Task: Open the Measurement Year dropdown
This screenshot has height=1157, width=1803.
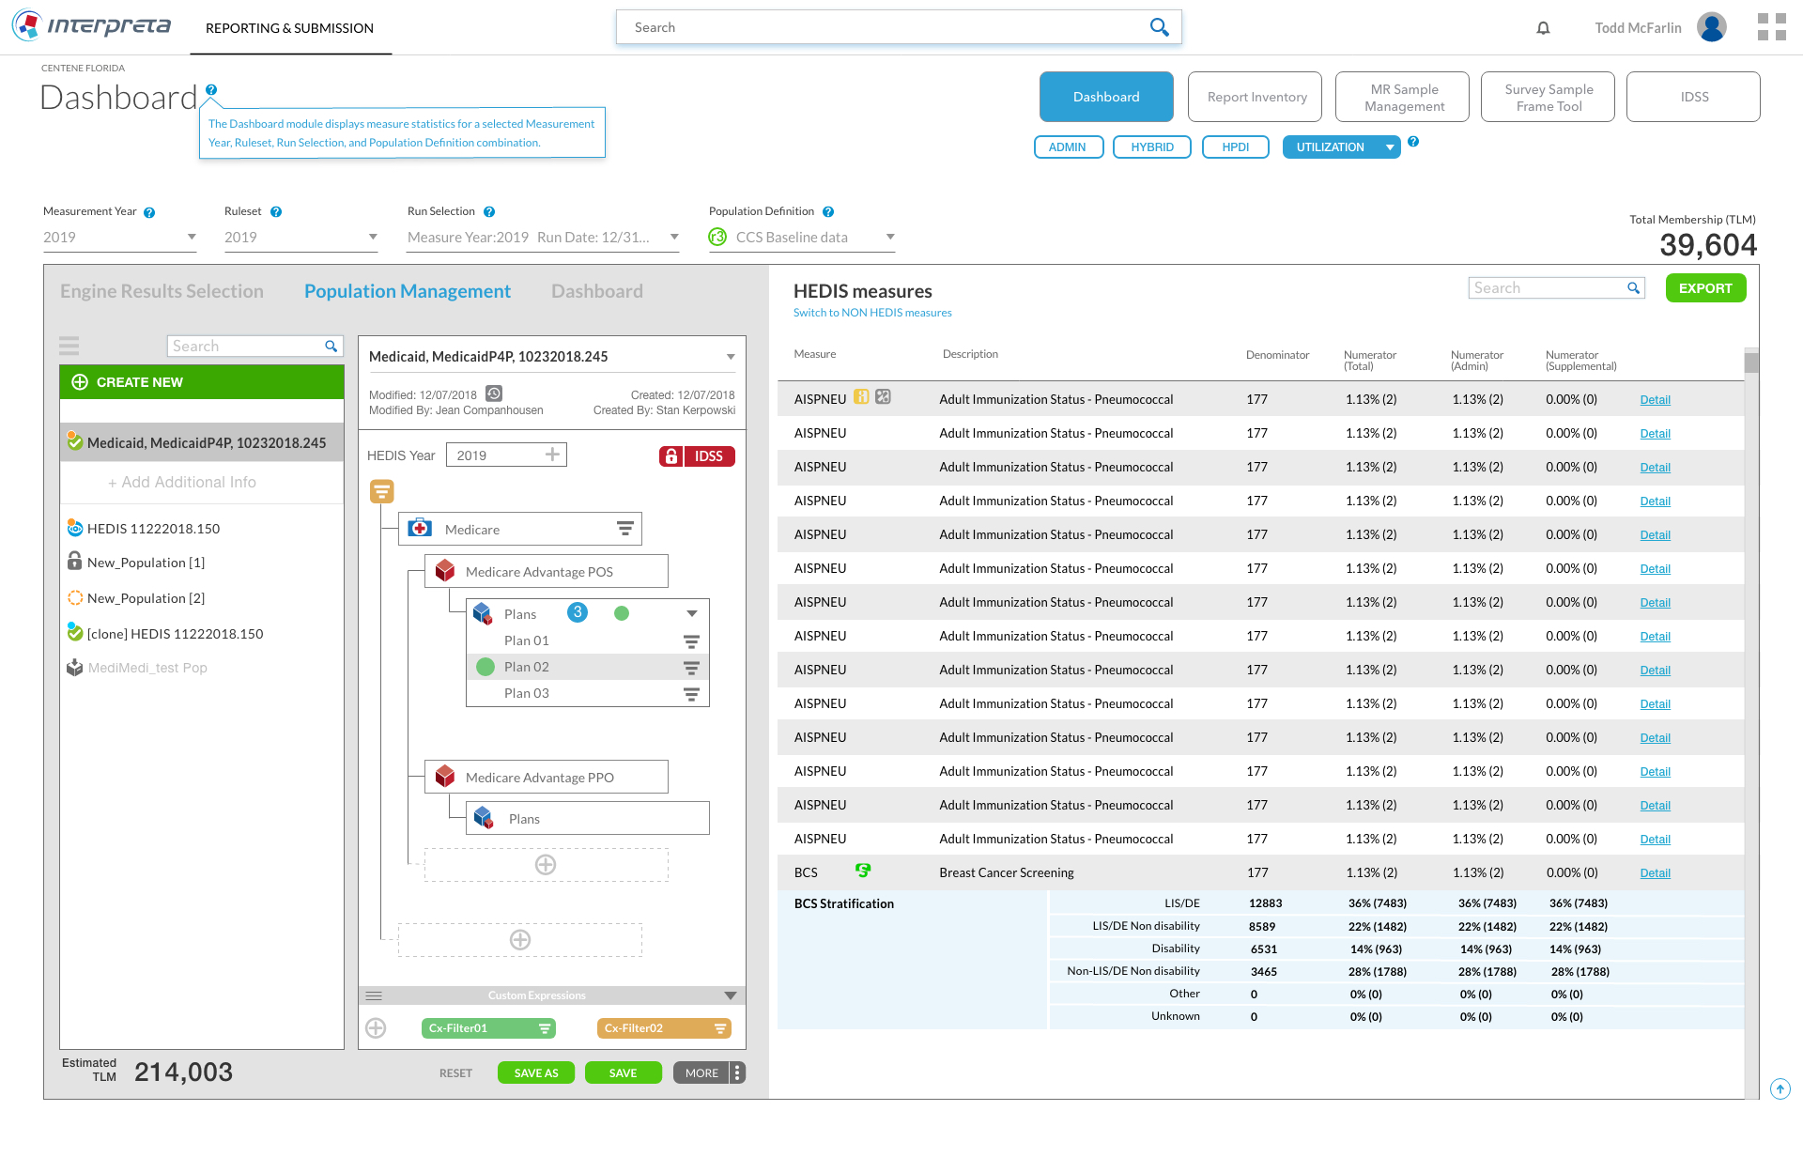Action: 119,238
